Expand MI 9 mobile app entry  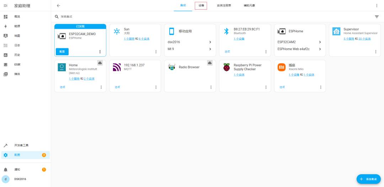[190, 49]
